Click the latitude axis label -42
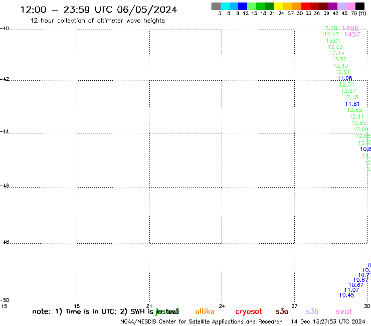This screenshot has width=371, height=326. click(5, 79)
